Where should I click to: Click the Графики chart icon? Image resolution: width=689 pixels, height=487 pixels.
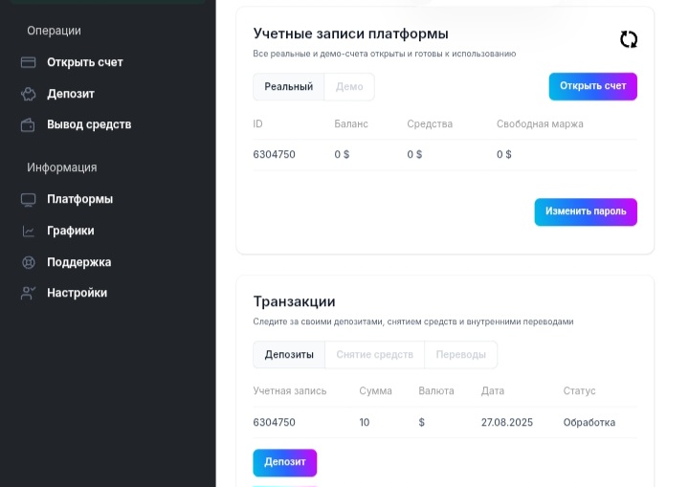29,231
